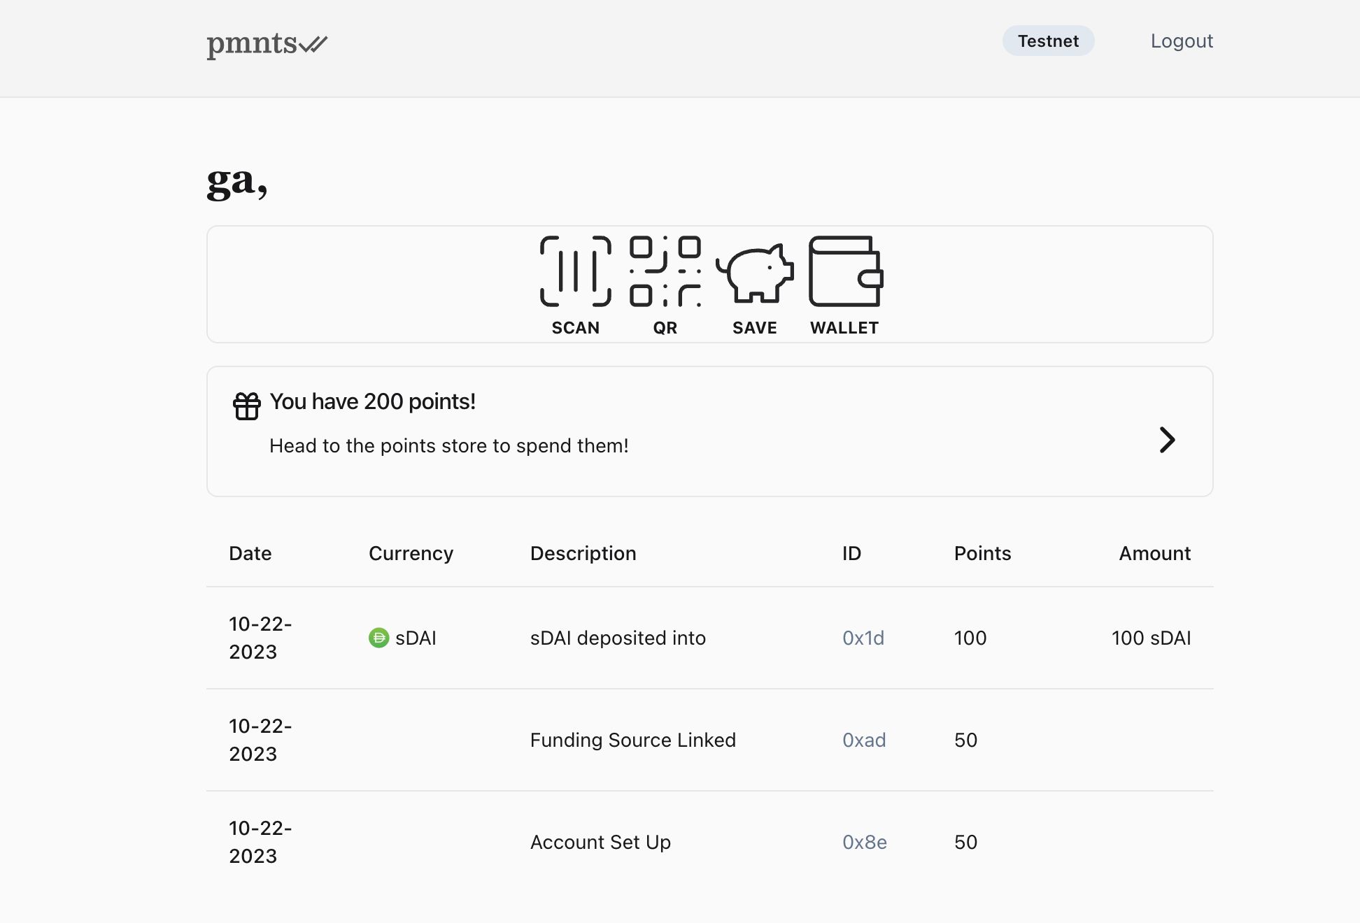Open transaction ID 0x1d
The width and height of the screenshot is (1360, 923).
(863, 638)
